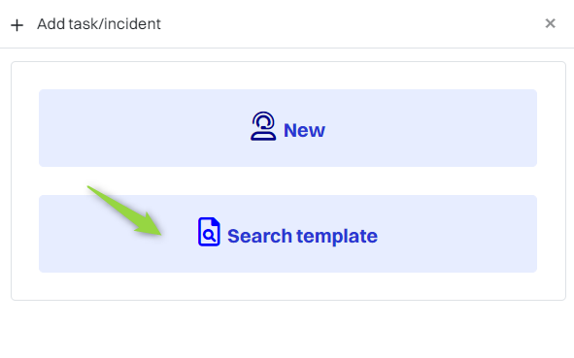Click empty white area below the options panel
This screenshot has height=358, width=574.
[x=287, y=329]
